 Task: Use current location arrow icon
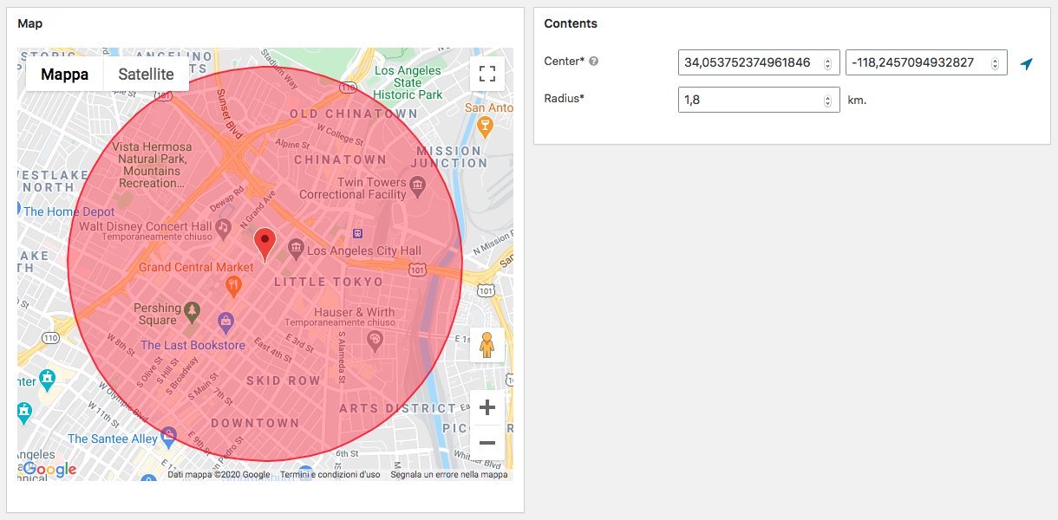(1027, 63)
